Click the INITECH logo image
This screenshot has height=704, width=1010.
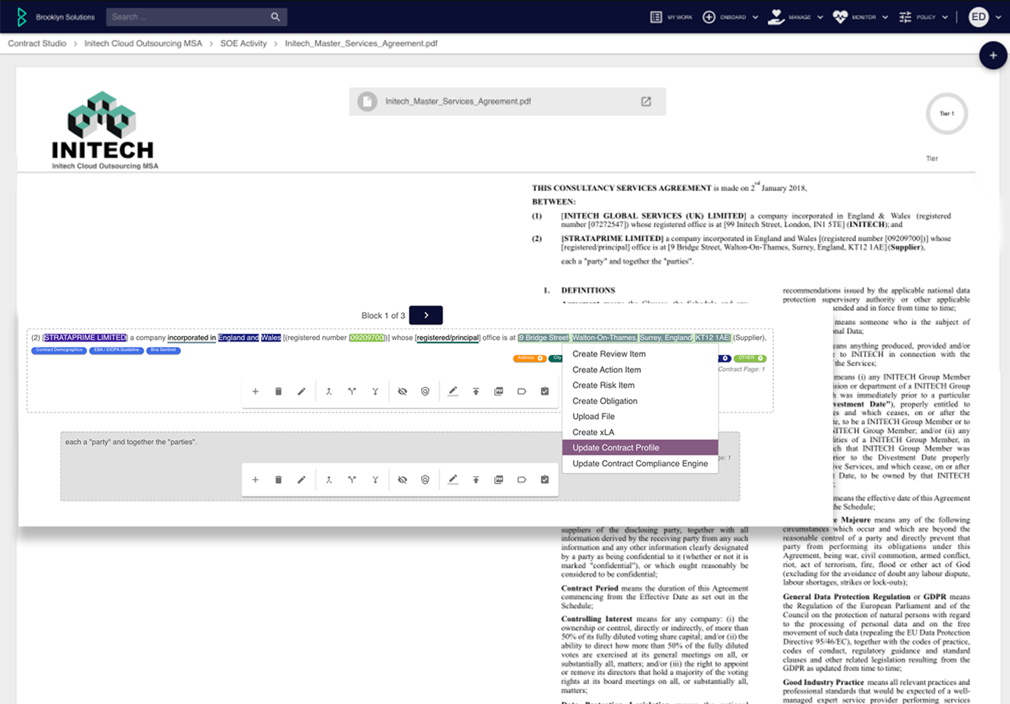coord(104,130)
